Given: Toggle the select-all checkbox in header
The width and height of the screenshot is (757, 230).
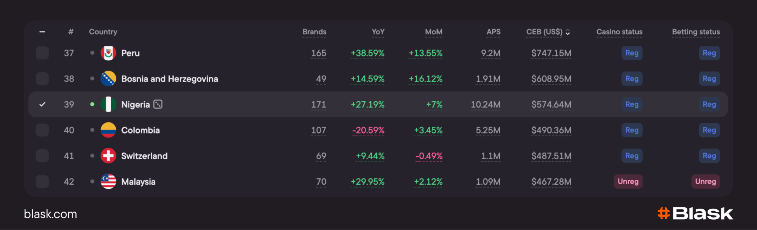Looking at the screenshot, I should [43, 32].
